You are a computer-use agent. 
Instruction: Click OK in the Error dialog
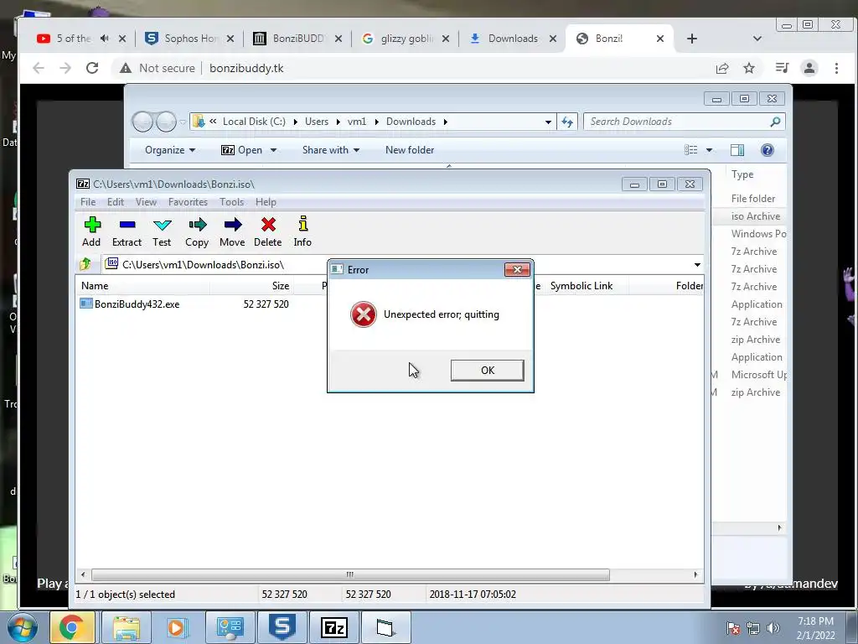(x=487, y=370)
